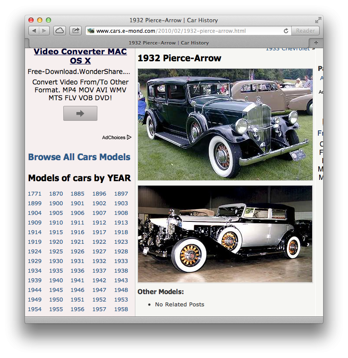Image resolution: width=348 pixels, height=358 pixels.
Task: Open the 1956 year link
Action: tap(77, 309)
